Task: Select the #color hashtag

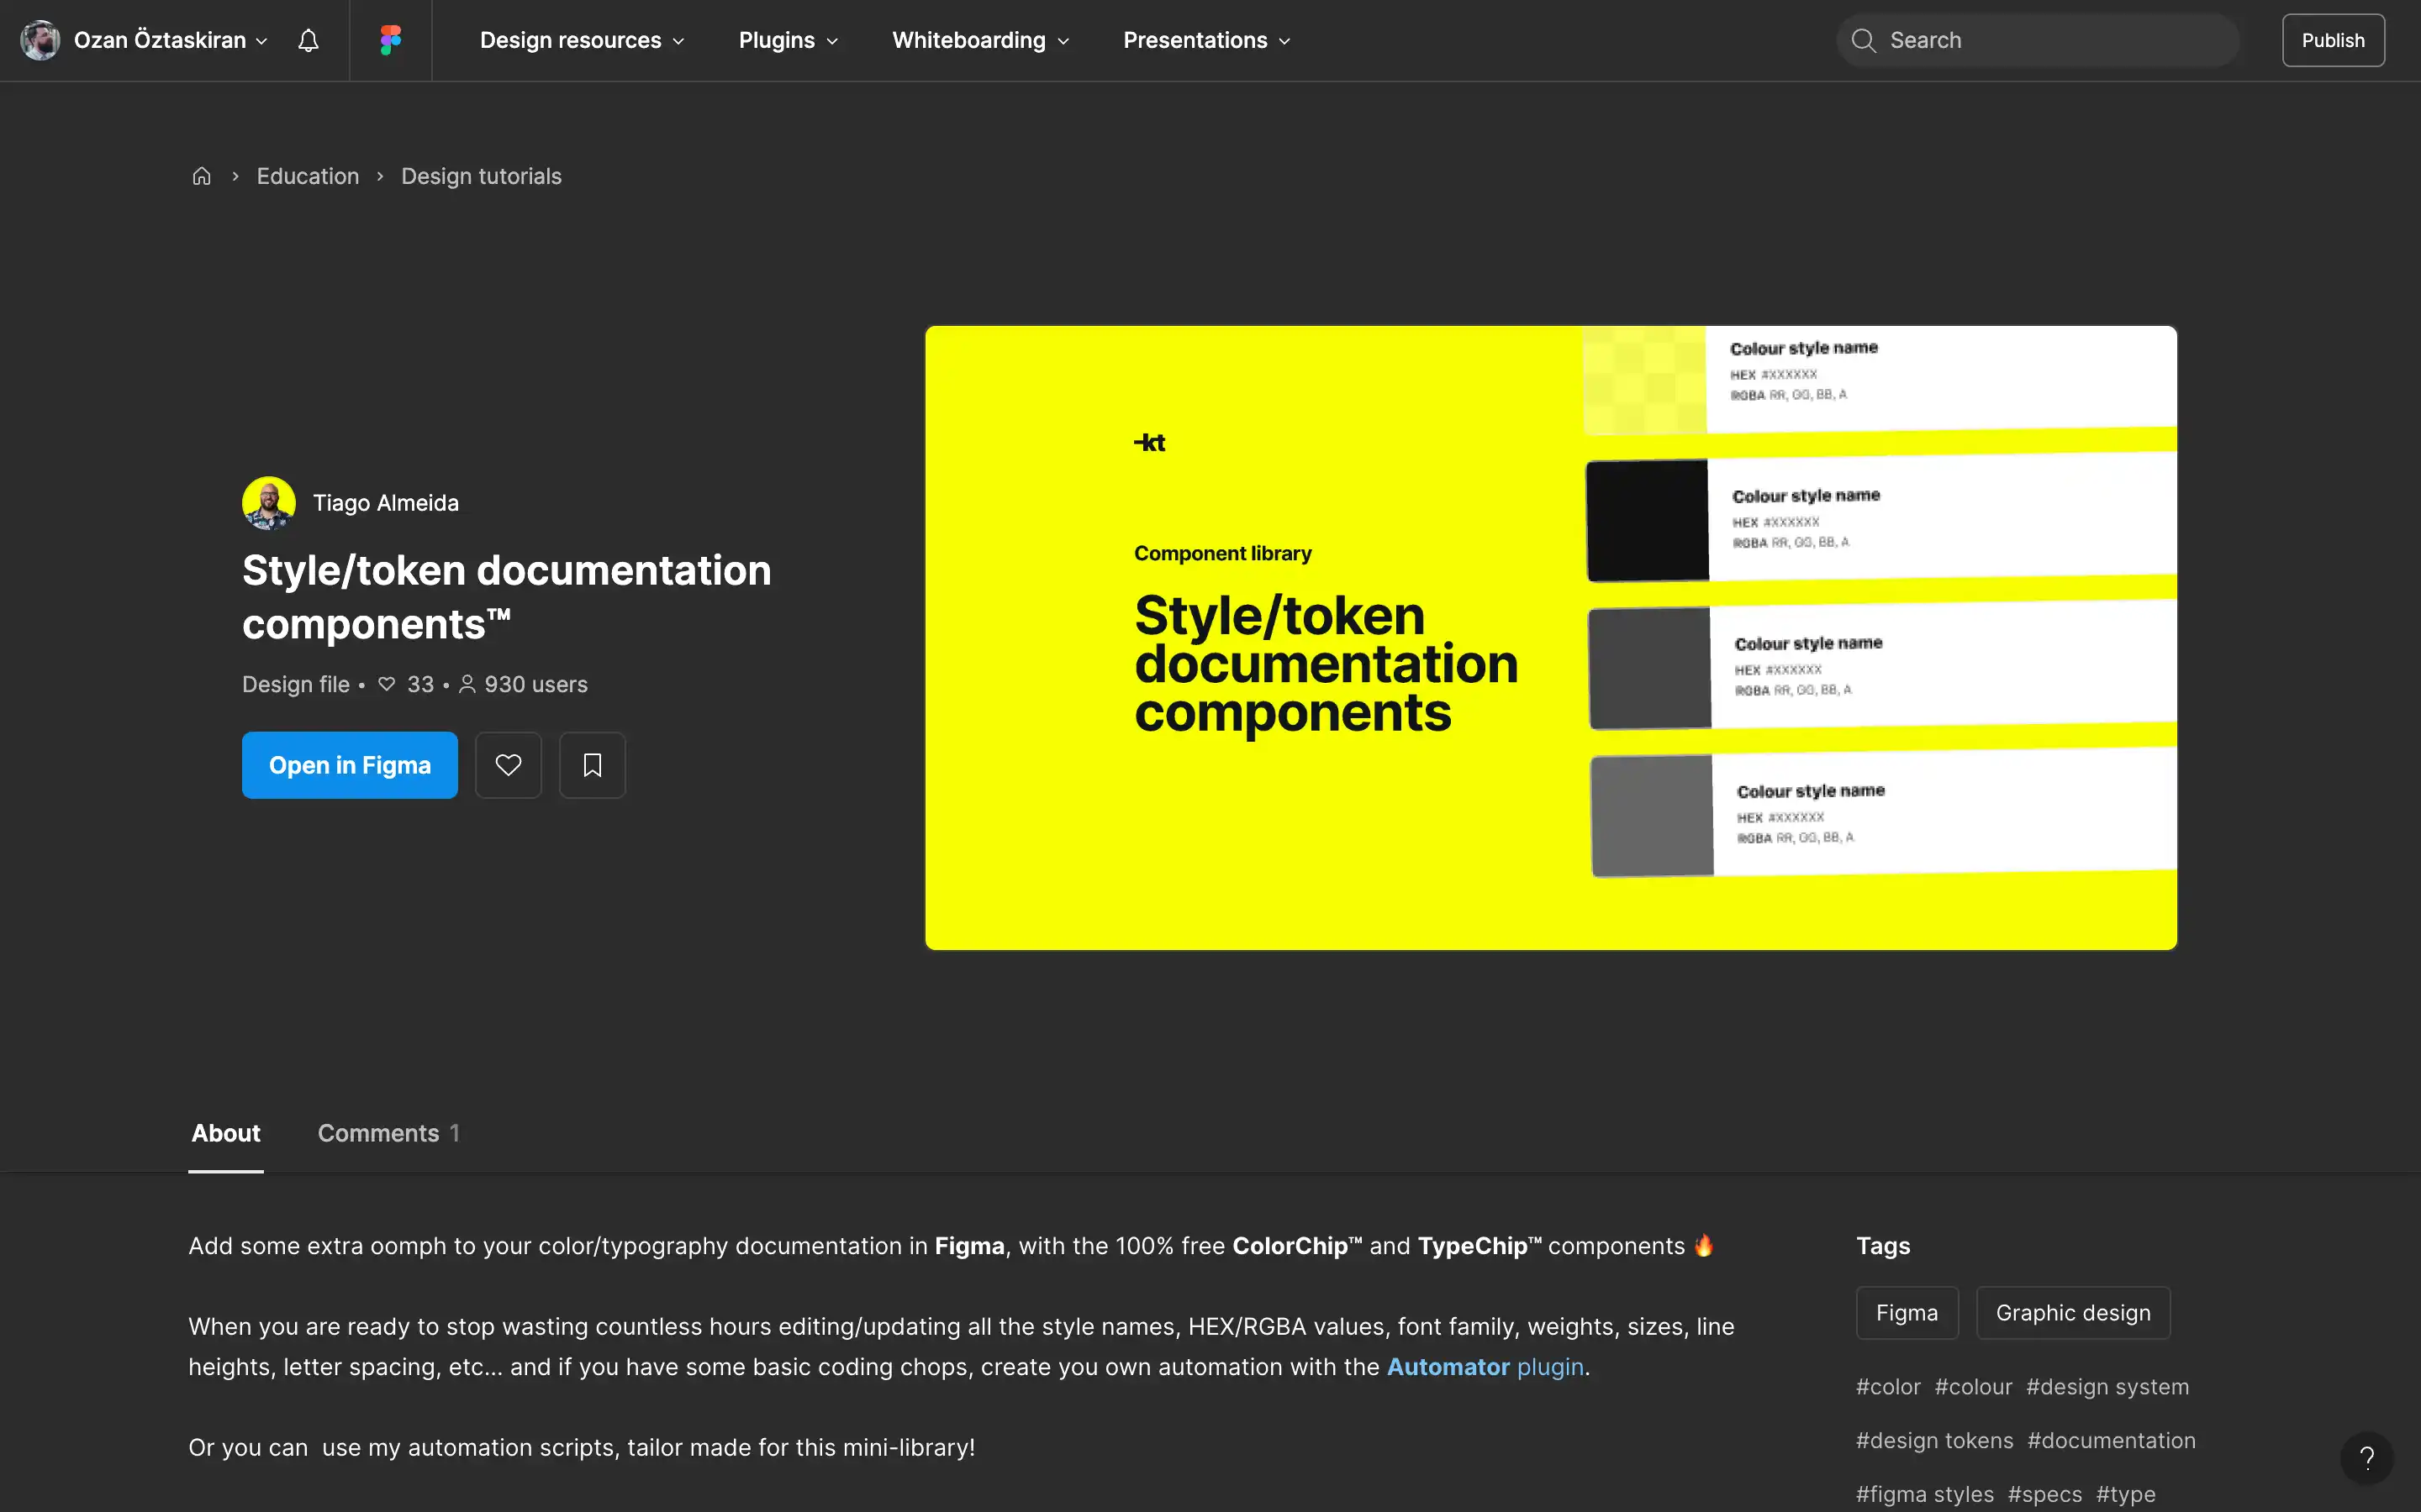Action: [x=1889, y=1387]
